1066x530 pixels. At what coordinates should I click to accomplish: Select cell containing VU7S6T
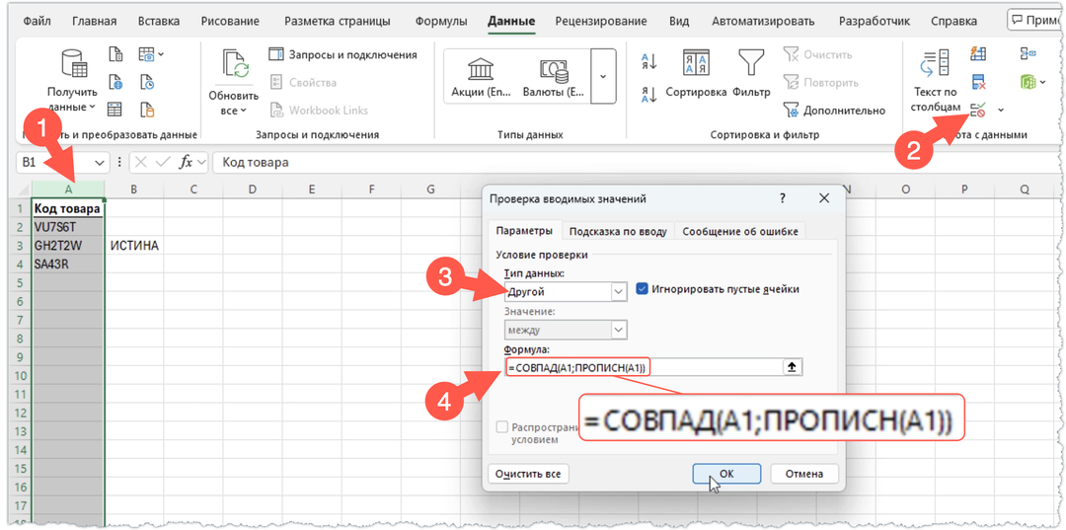coord(68,227)
